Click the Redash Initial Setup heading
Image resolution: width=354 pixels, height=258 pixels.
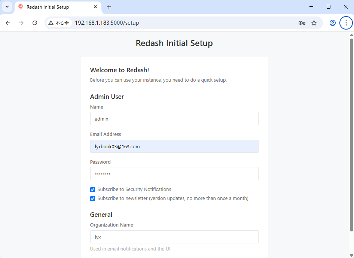click(174, 43)
